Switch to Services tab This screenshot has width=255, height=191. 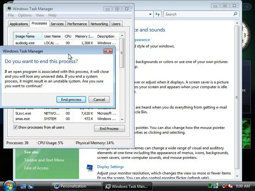[x=57, y=24]
